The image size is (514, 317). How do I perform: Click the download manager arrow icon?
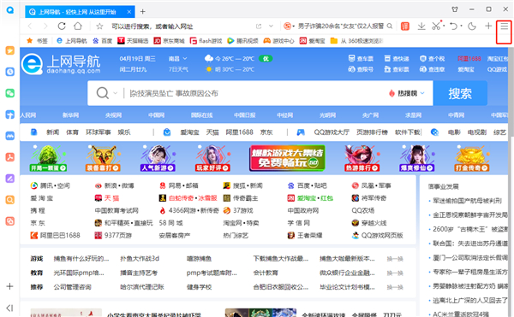click(421, 26)
